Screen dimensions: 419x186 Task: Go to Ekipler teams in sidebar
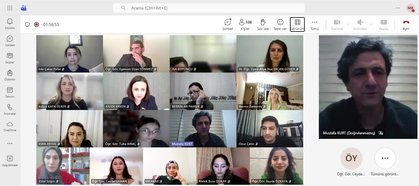click(x=10, y=58)
